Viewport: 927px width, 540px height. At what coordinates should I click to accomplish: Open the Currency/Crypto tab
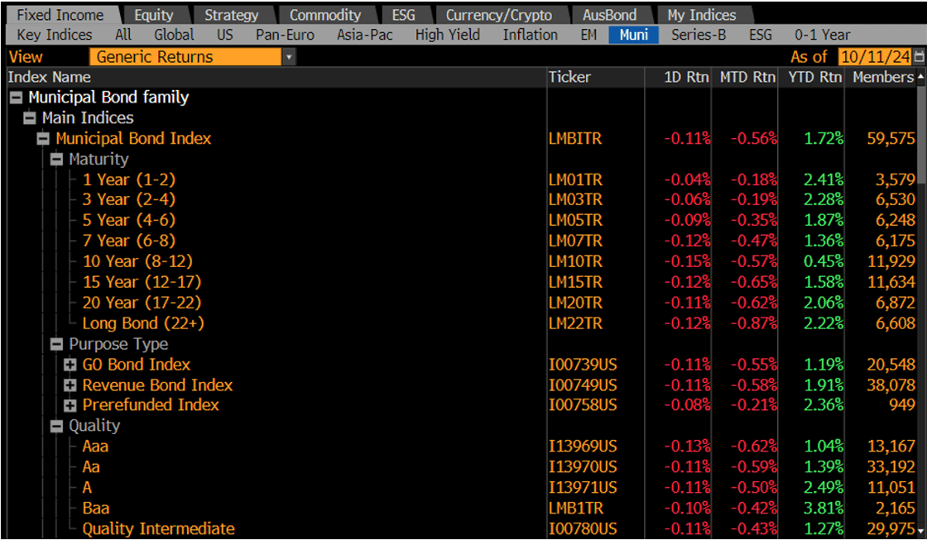coord(500,14)
